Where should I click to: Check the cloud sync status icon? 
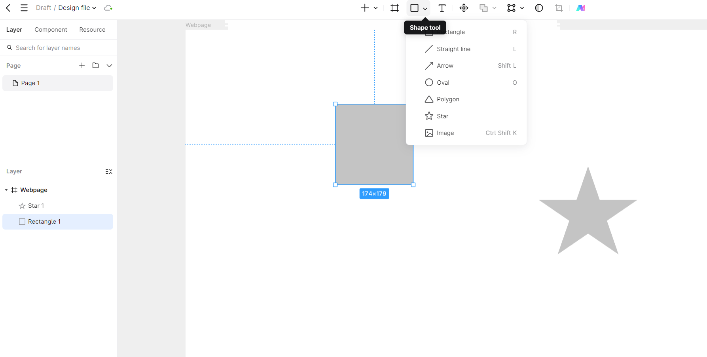click(108, 8)
